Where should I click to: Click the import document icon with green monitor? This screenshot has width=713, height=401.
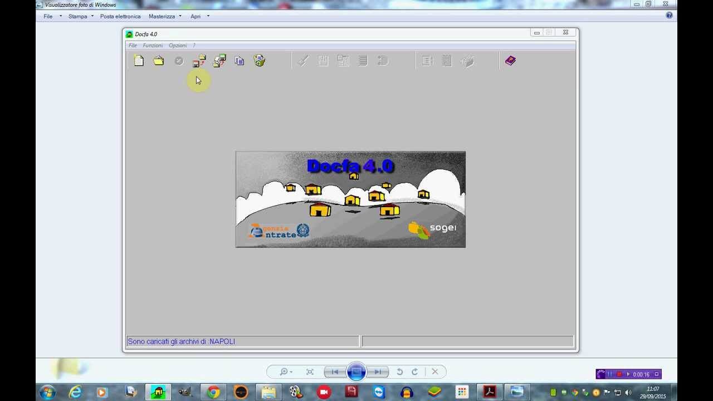[x=219, y=61]
